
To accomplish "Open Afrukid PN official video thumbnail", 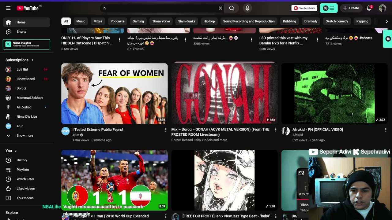I will pyautogui.click(x=334, y=94).
